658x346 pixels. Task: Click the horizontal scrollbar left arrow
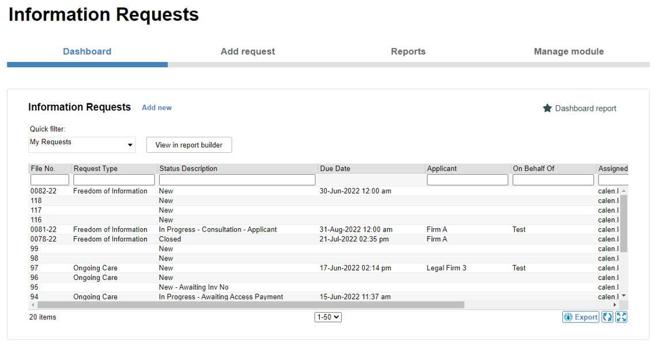33,305
